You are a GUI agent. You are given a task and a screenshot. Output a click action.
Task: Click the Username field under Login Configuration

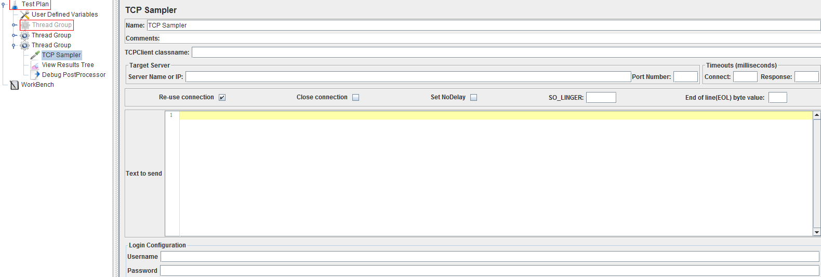(x=490, y=257)
